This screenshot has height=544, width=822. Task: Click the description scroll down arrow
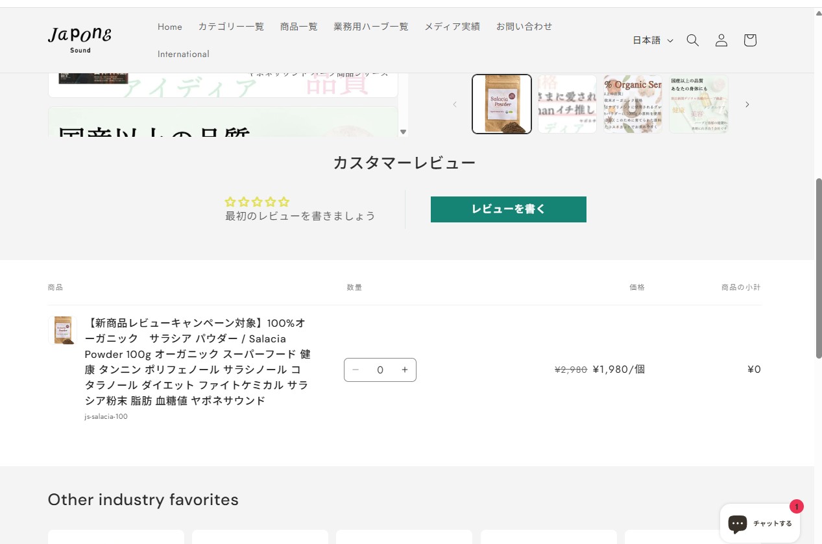pyautogui.click(x=403, y=132)
